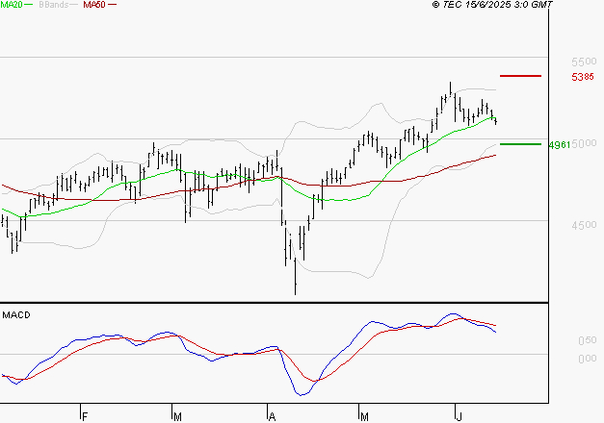The image size is (604, 423).
Task: Click the MA50 legend label
Action: [x=94, y=5]
